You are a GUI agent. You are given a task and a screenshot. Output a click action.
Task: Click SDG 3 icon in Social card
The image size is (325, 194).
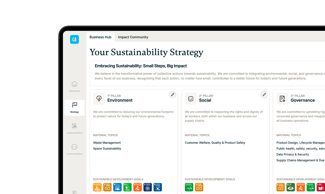[189, 187]
